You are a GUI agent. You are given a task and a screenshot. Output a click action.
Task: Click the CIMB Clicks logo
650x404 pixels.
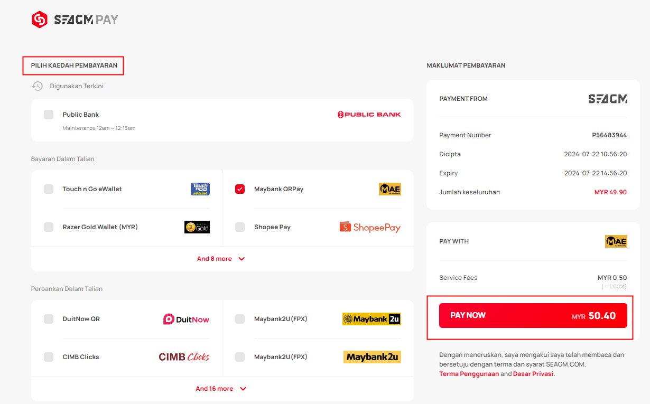click(x=184, y=357)
